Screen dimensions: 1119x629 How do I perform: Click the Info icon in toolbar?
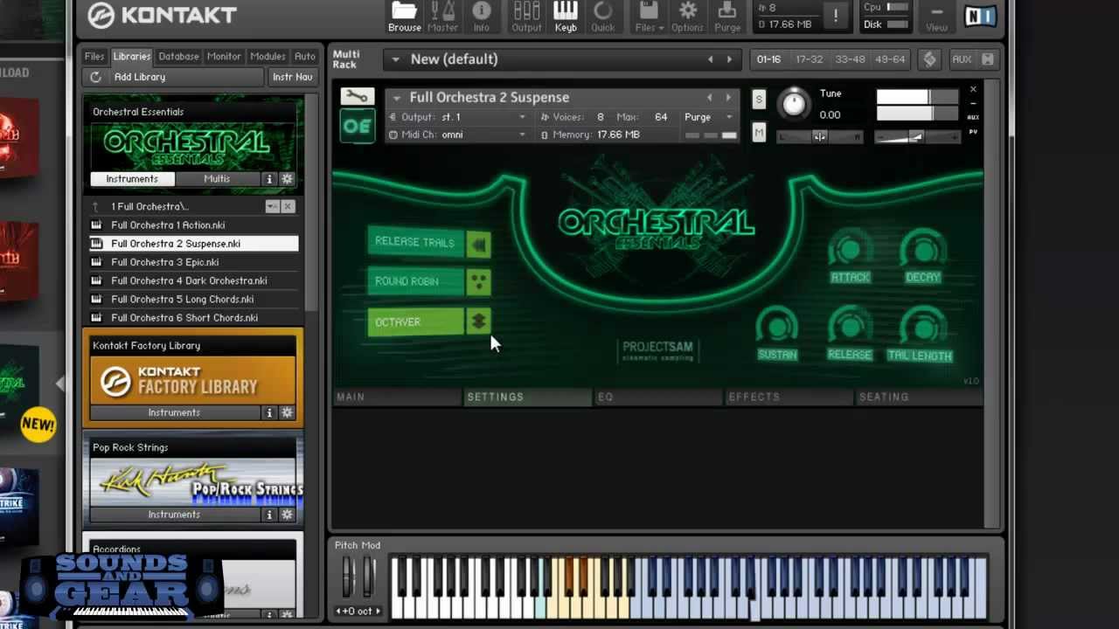482,17
